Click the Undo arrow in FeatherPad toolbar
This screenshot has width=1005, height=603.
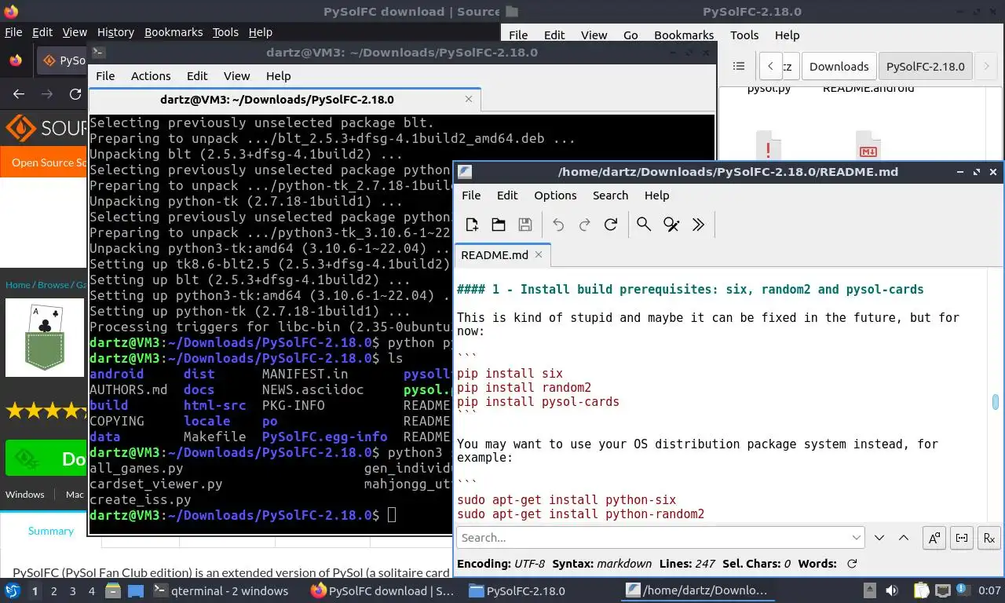[558, 225]
